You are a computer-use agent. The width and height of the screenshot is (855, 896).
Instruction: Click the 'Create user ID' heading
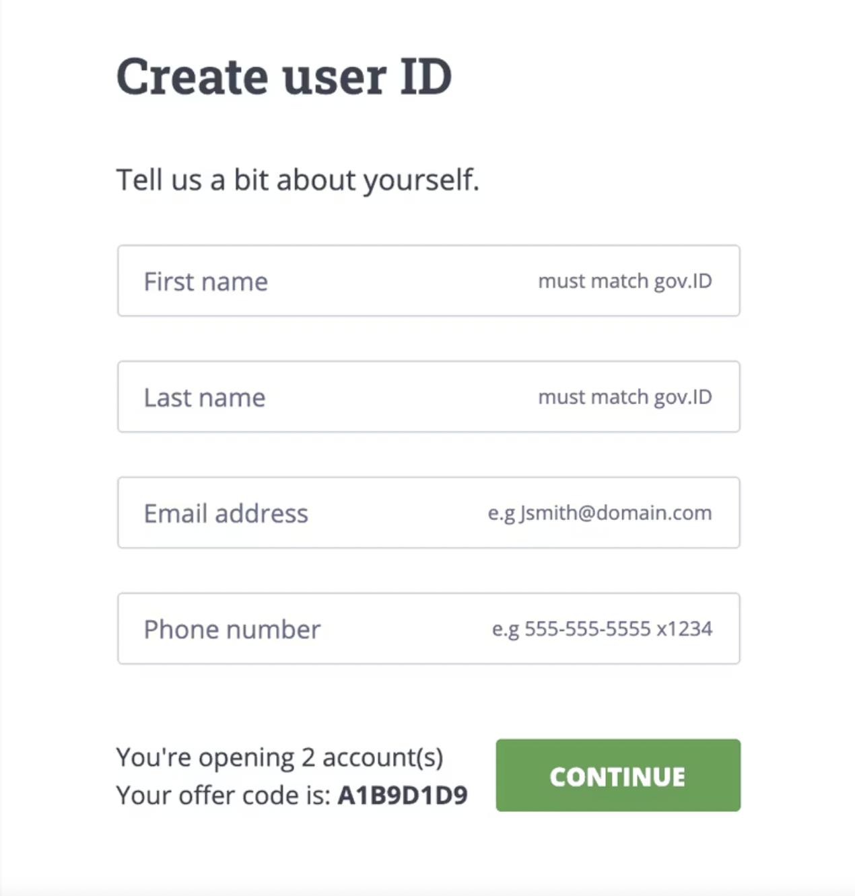pyautogui.click(x=283, y=77)
